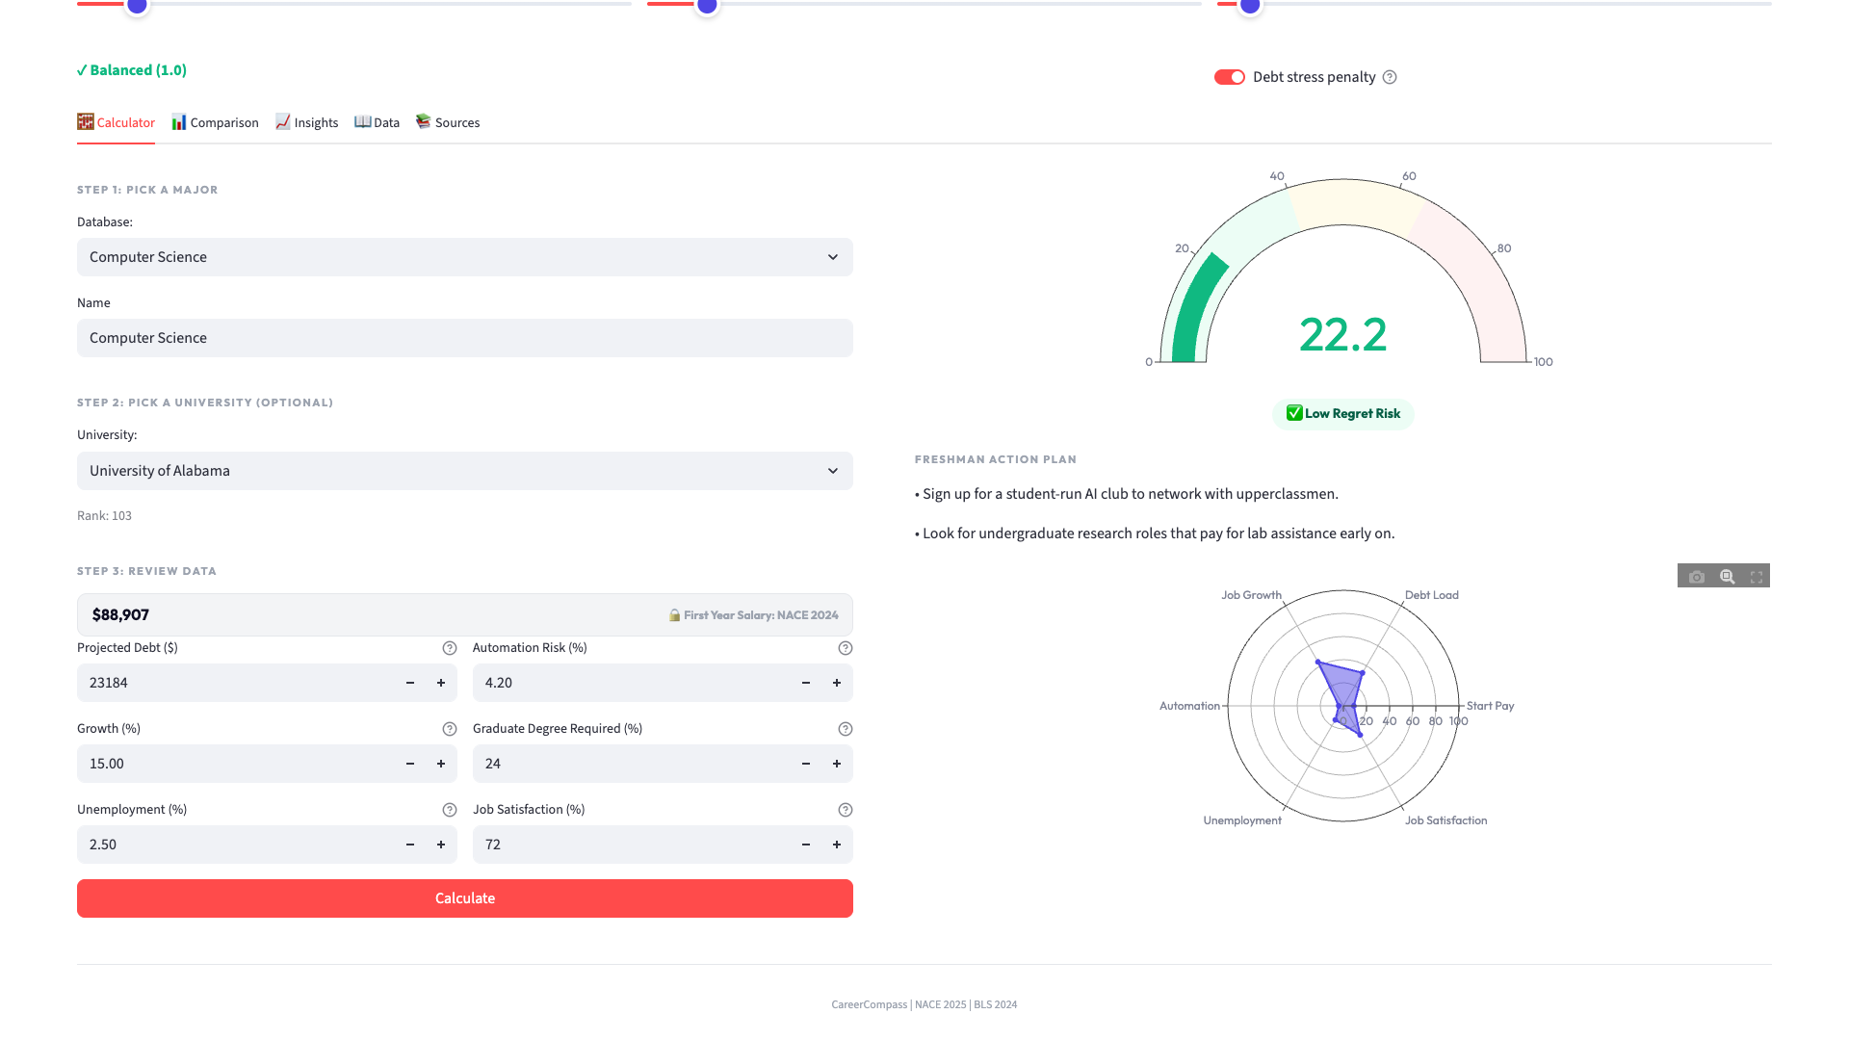Viewport: 1849px width, 1040px height.
Task: Download radar chart as PNG camera icon
Action: 1697,577
